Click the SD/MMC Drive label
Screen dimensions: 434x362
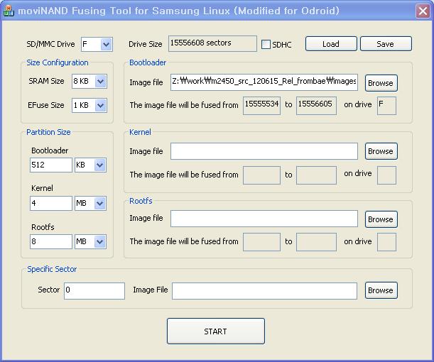pyautogui.click(x=50, y=44)
